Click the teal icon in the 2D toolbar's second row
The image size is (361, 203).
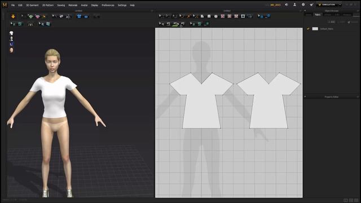(x=199, y=24)
